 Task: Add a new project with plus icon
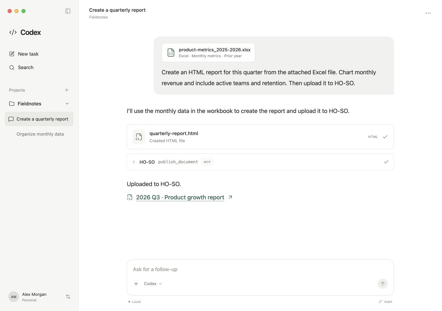click(67, 90)
